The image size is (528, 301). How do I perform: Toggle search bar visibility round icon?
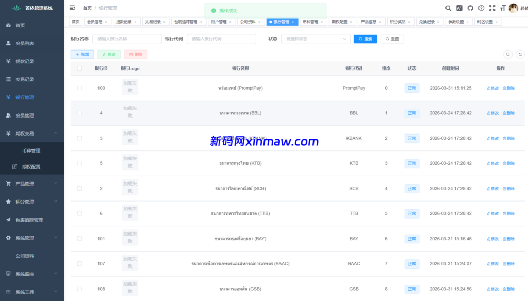(x=508, y=54)
